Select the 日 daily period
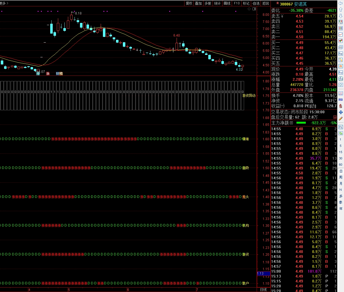Image resolution: width=344 pixels, height=292 pixels. (340, 171)
